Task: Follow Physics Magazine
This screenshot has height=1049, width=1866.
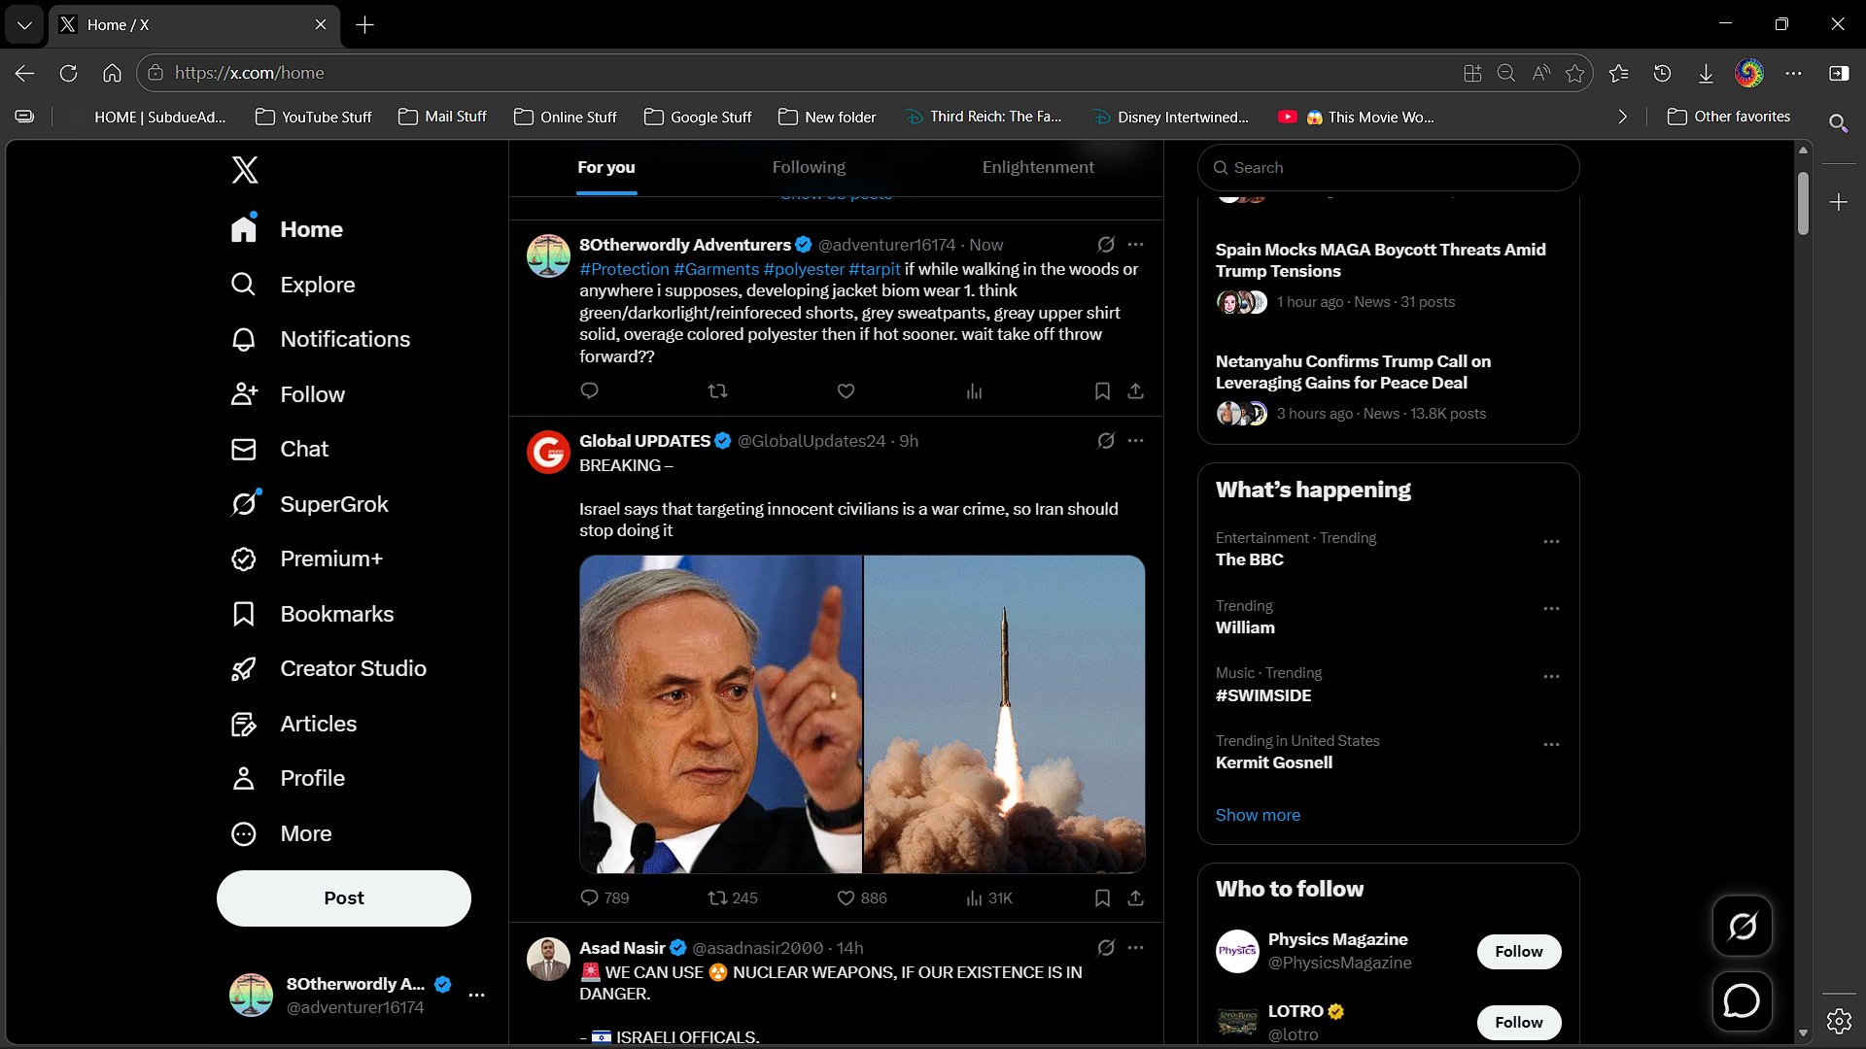Action: [x=1518, y=951]
